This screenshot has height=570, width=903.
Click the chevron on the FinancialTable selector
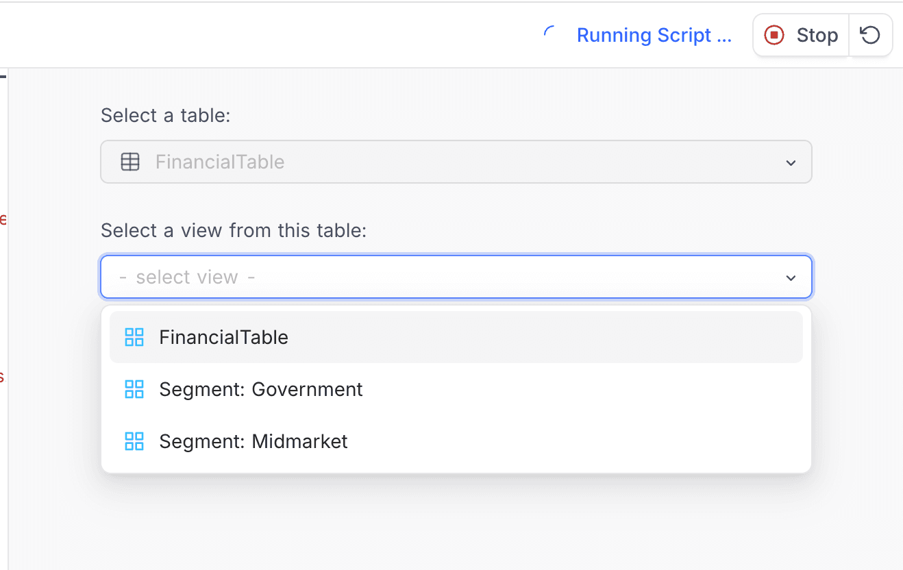(x=791, y=162)
